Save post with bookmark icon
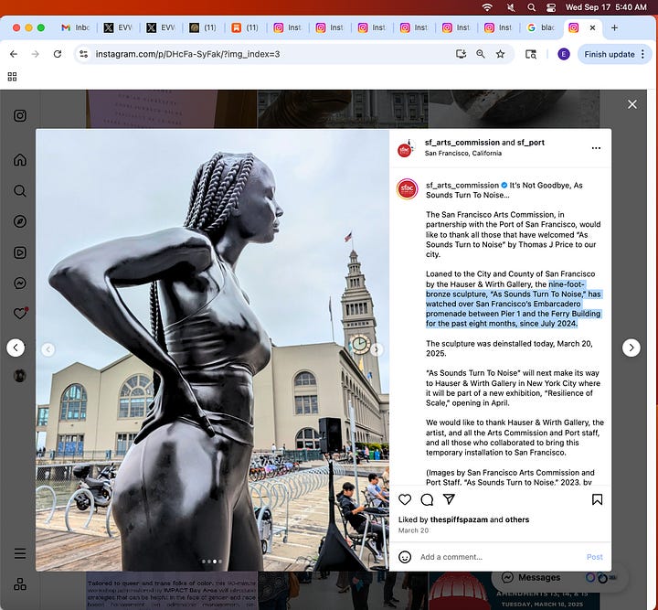This screenshot has height=610, width=658. [597, 499]
